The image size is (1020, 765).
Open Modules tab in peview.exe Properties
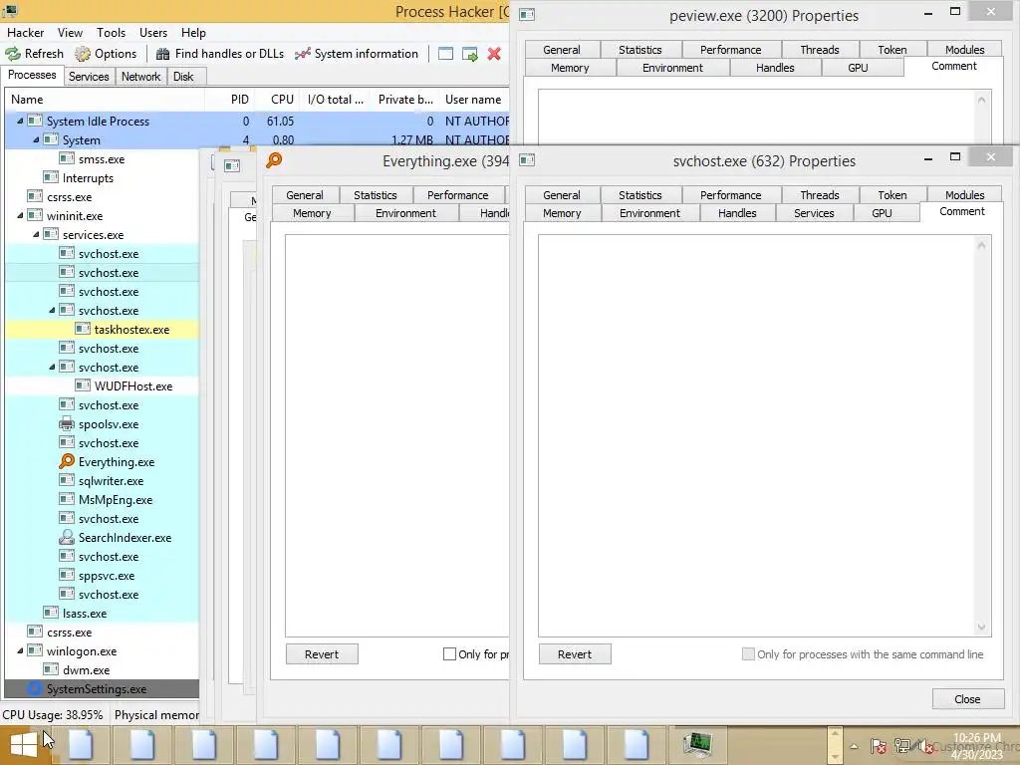(x=964, y=50)
